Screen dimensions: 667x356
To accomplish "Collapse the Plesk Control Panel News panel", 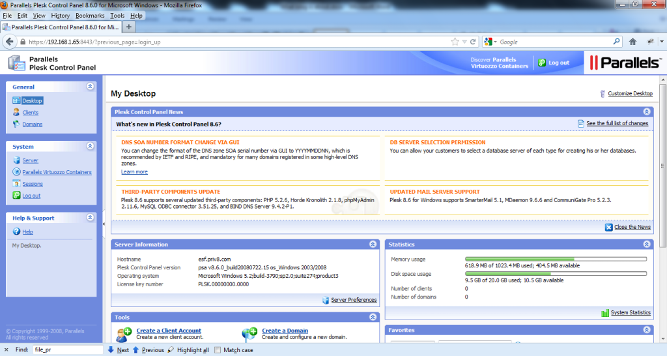I will (647, 111).
